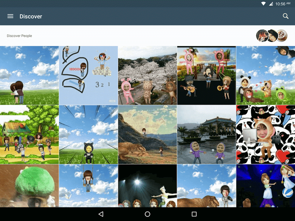Open the navigation drawer menu

(10, 16)
